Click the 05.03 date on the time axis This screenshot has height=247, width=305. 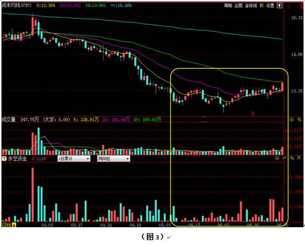[164, 225]
